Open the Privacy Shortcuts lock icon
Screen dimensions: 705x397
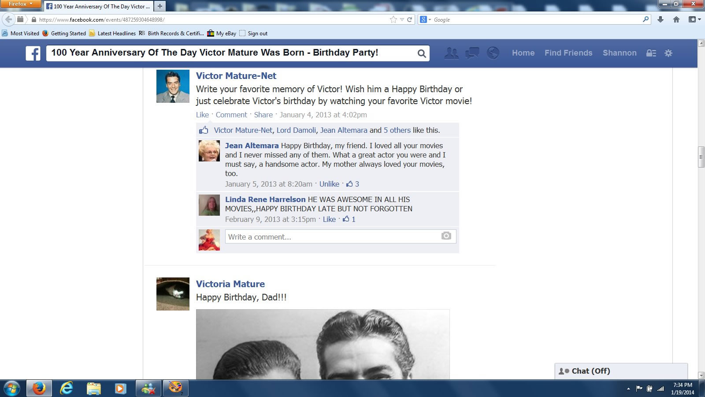[x=651, y=53]
